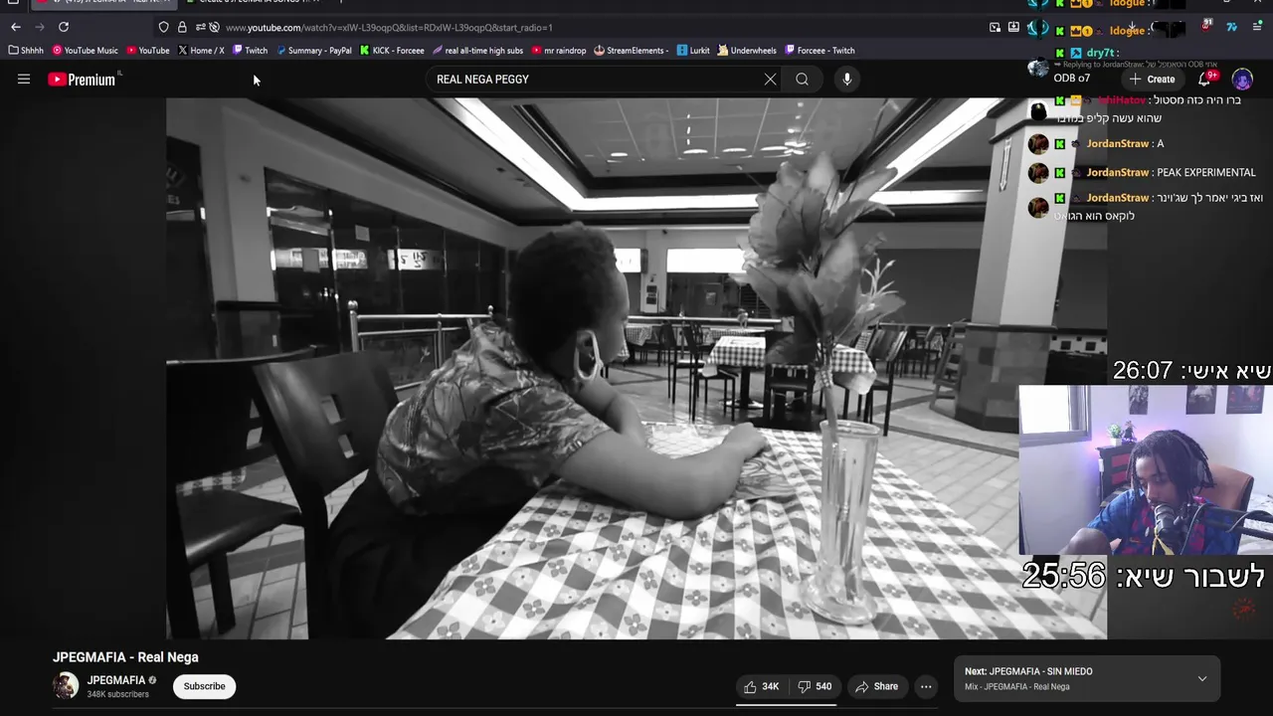
Task: Open the JPEGMAFIA channel avatar
Action: click(x=66, y=686)
